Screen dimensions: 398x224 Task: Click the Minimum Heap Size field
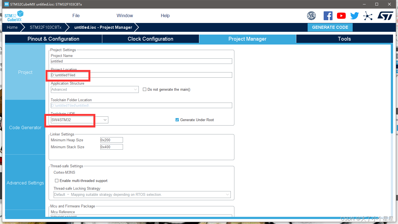(x=112, y=140)
